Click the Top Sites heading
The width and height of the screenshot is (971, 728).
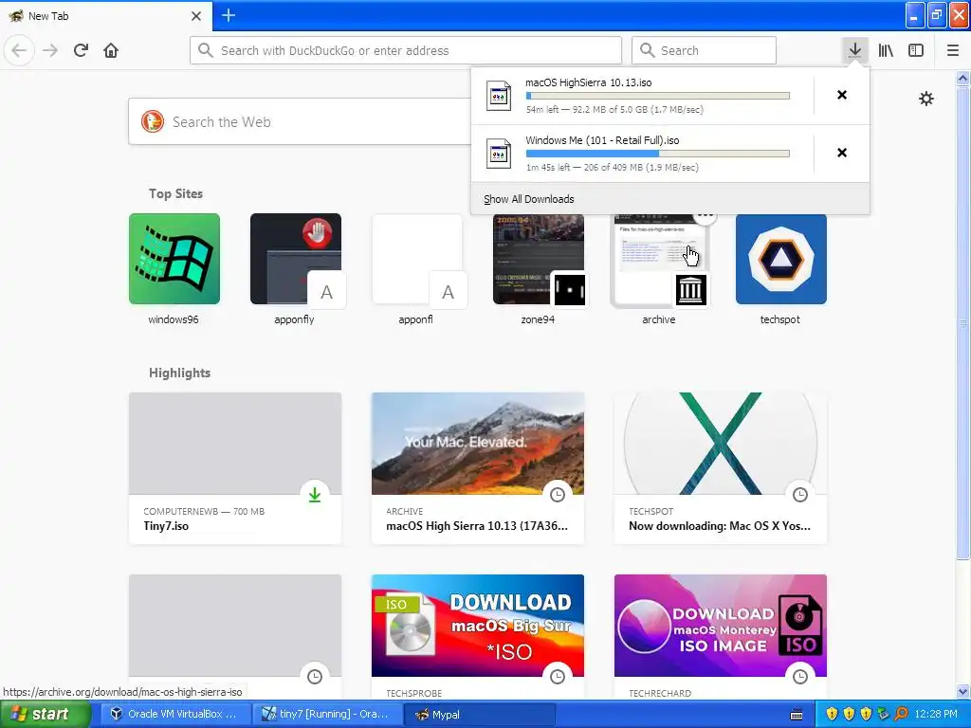pyautogui.click(x=175, y=193)
